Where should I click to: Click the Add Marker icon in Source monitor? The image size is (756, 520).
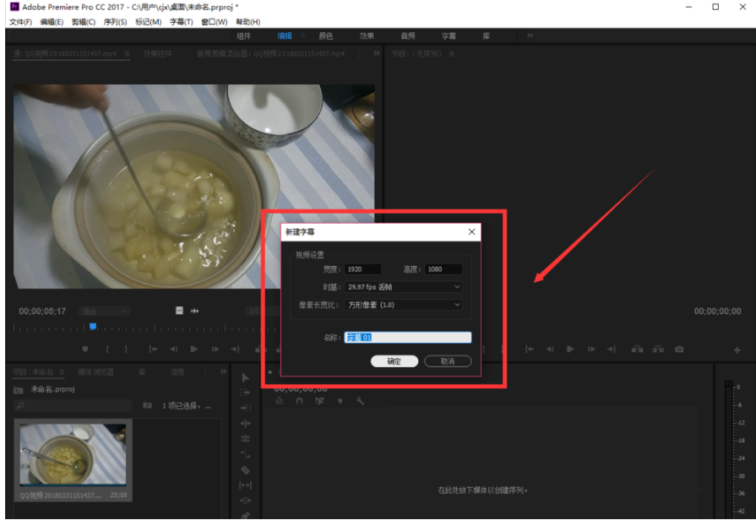point(85,349)
